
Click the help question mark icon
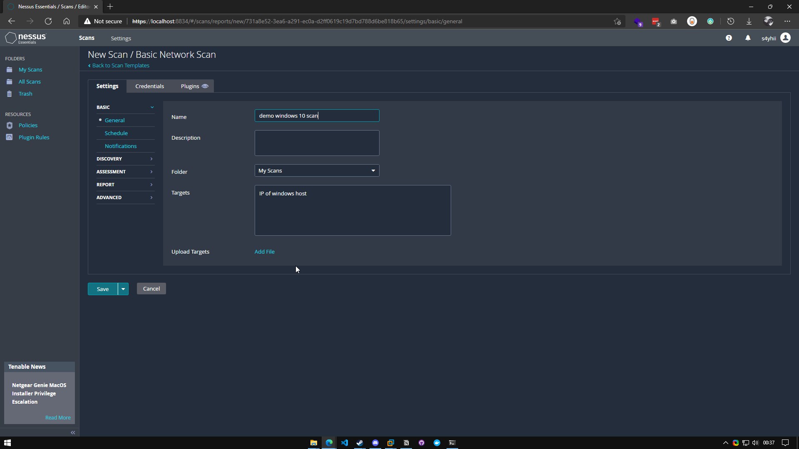729,38
